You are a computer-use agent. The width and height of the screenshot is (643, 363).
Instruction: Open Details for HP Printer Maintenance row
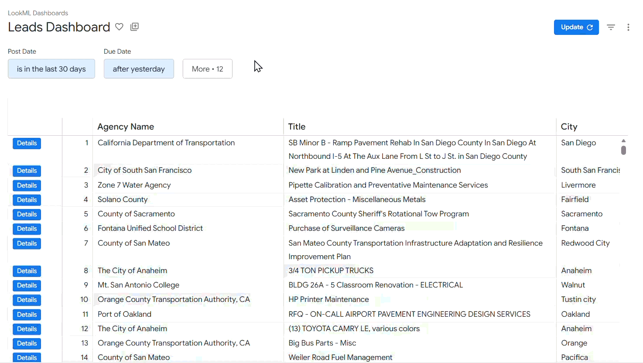[27, 300]
